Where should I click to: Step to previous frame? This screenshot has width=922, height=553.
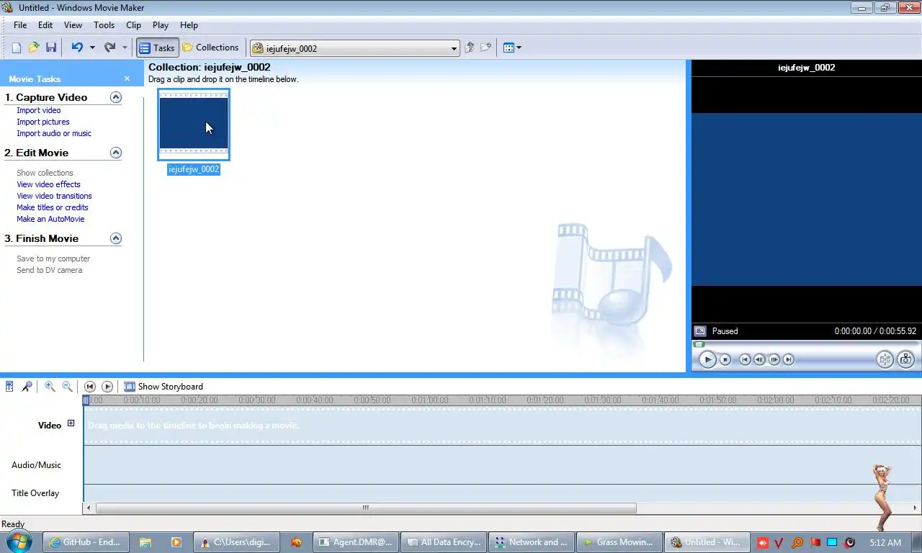click(x=760, y=359)
